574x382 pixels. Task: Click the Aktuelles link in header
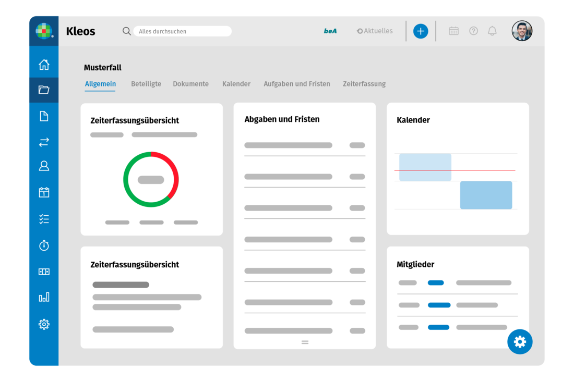(375, 31)
